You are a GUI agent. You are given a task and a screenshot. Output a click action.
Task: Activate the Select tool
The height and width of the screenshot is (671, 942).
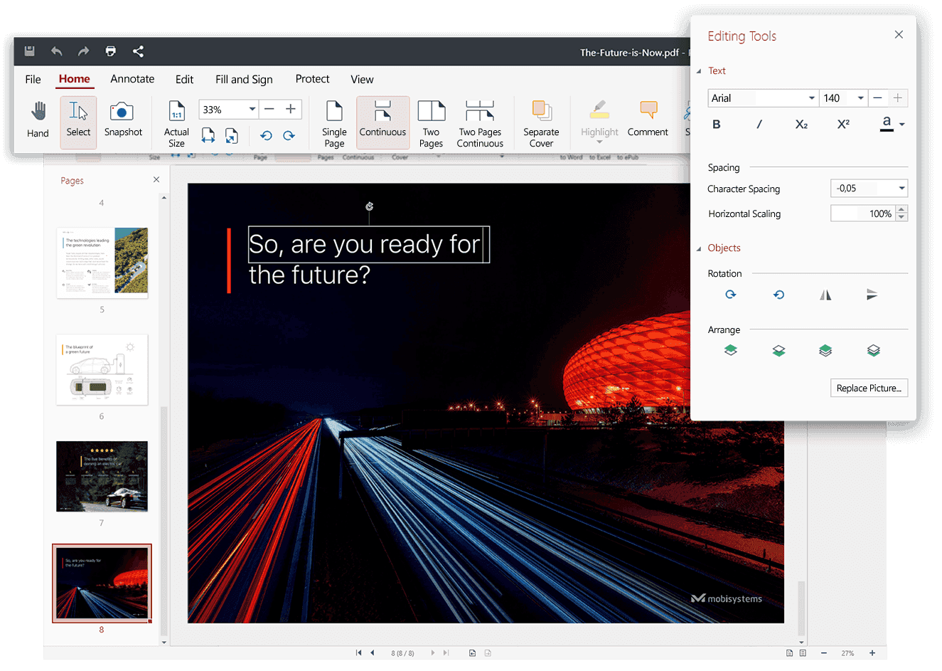pyautogui.click(x=78, y=122)
